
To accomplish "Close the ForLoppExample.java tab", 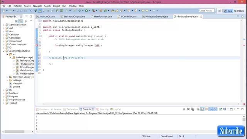I will coord(201,17).
